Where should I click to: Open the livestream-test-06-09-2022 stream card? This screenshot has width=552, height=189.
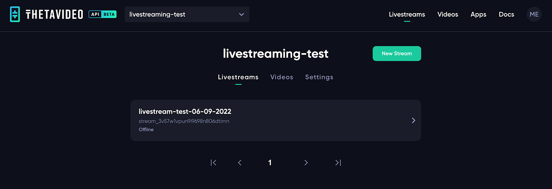click(276, 120)
